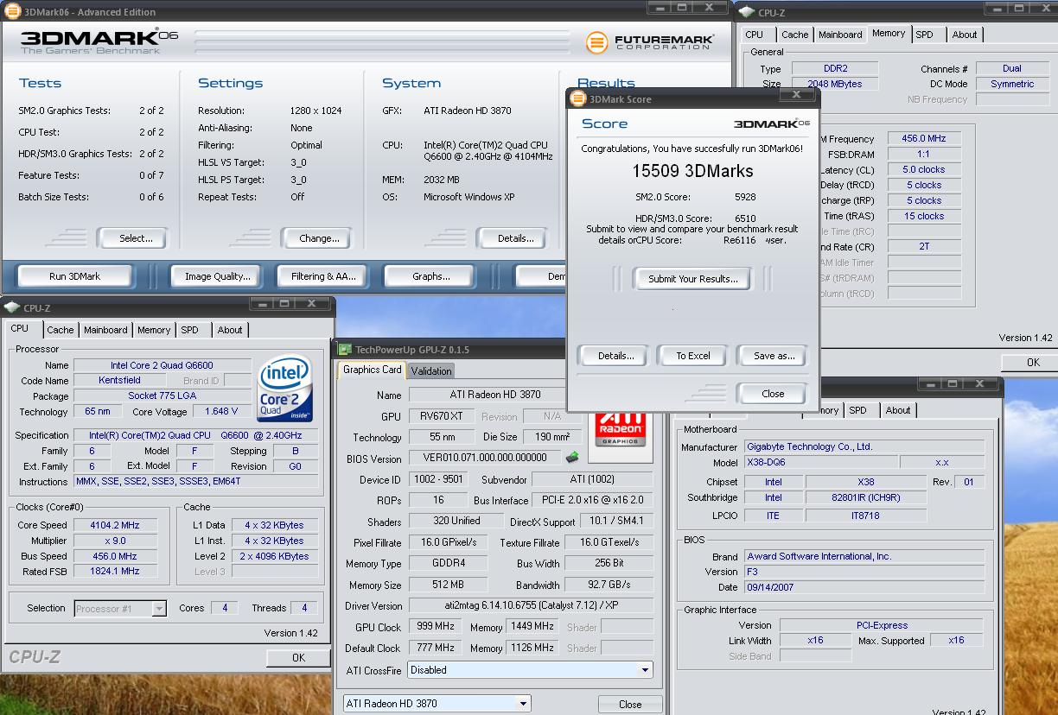The width and height of the screenshot is (1058, 715).
Task: Click the BIOS Version field in GPU-Z
Action: (485, 459)
